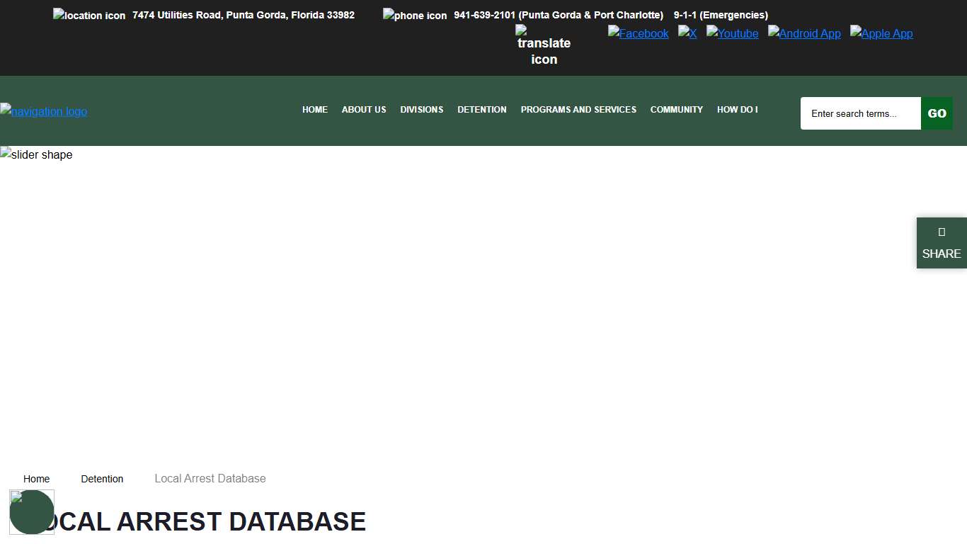Click the search terms input field
The image size is (967, 544).
(x=860, y=113)
